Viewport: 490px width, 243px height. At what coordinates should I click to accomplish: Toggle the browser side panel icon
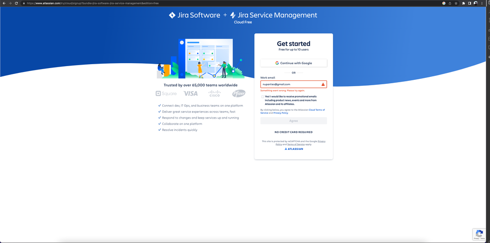point(469,3)
